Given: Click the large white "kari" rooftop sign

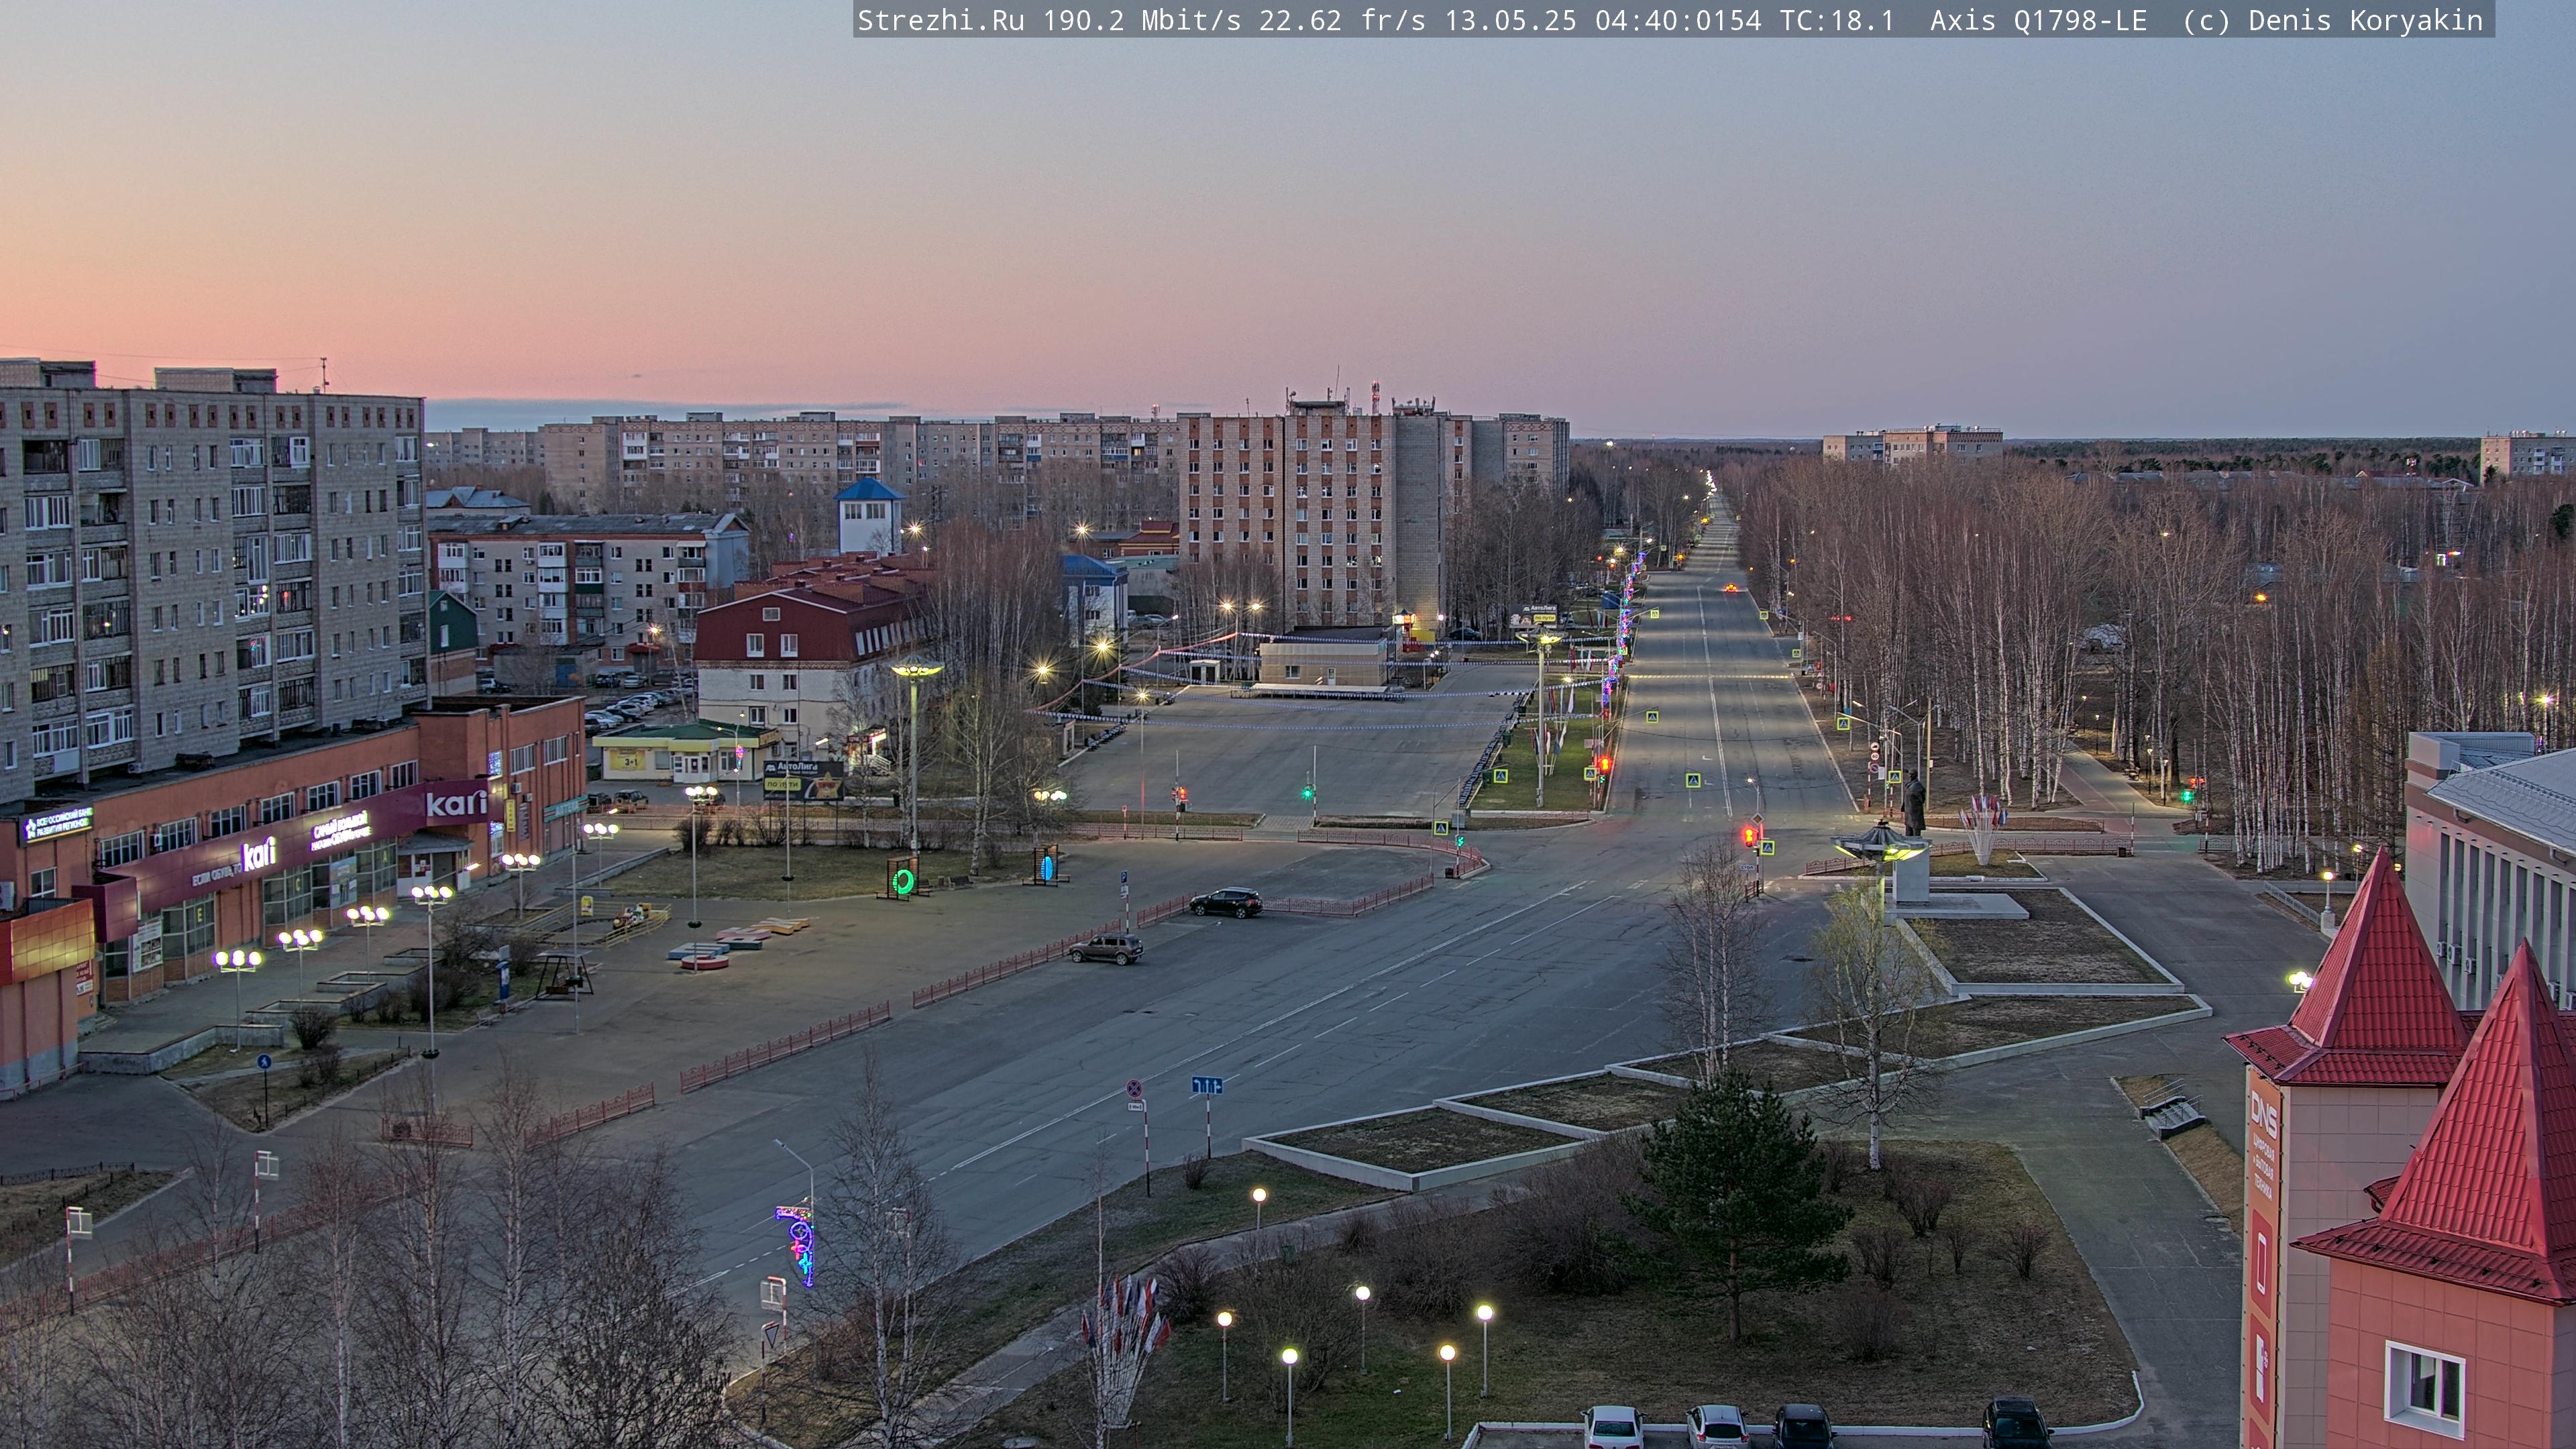Looking at the screenshot, I should point(456,803).
